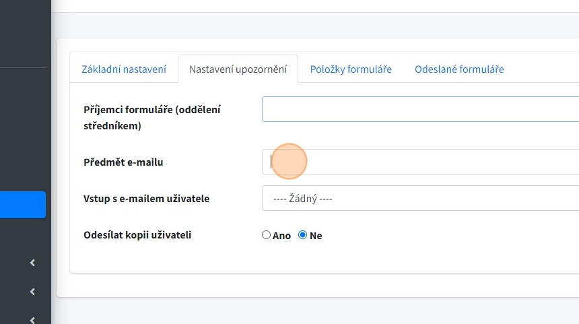579x324 pixels.
Task: Select the Ano radio button
Action: point(267,235)
